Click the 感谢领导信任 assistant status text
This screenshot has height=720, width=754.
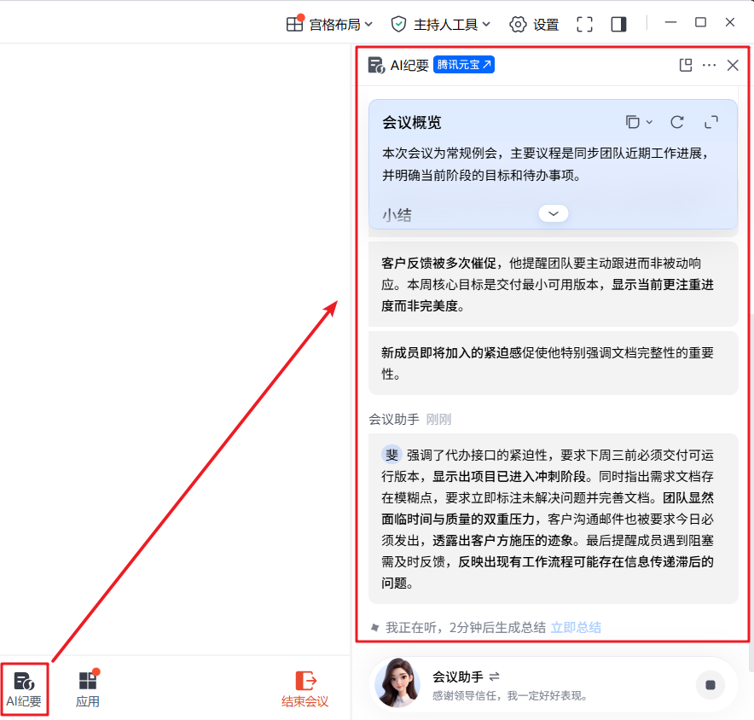coord(509,695)
